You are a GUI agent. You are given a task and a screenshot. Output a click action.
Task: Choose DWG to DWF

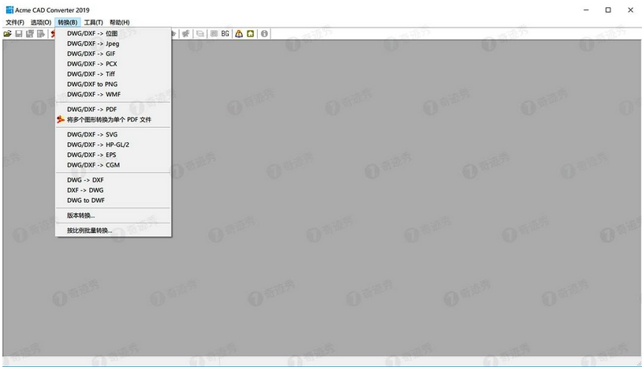click(113, 200)
